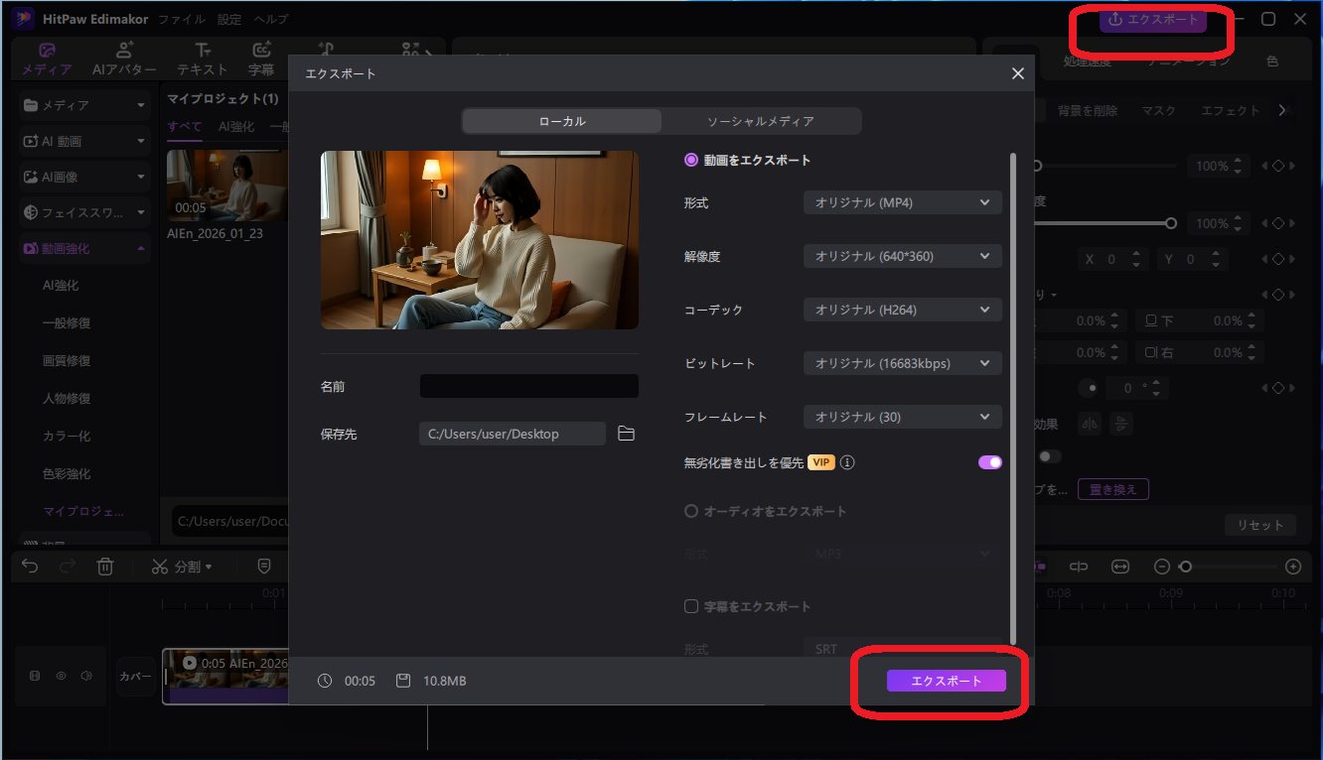The width and height of the screenshot is (1323, 760).
Task: Open the フレームレート dropdown
Action: click(x=901, y=416)
